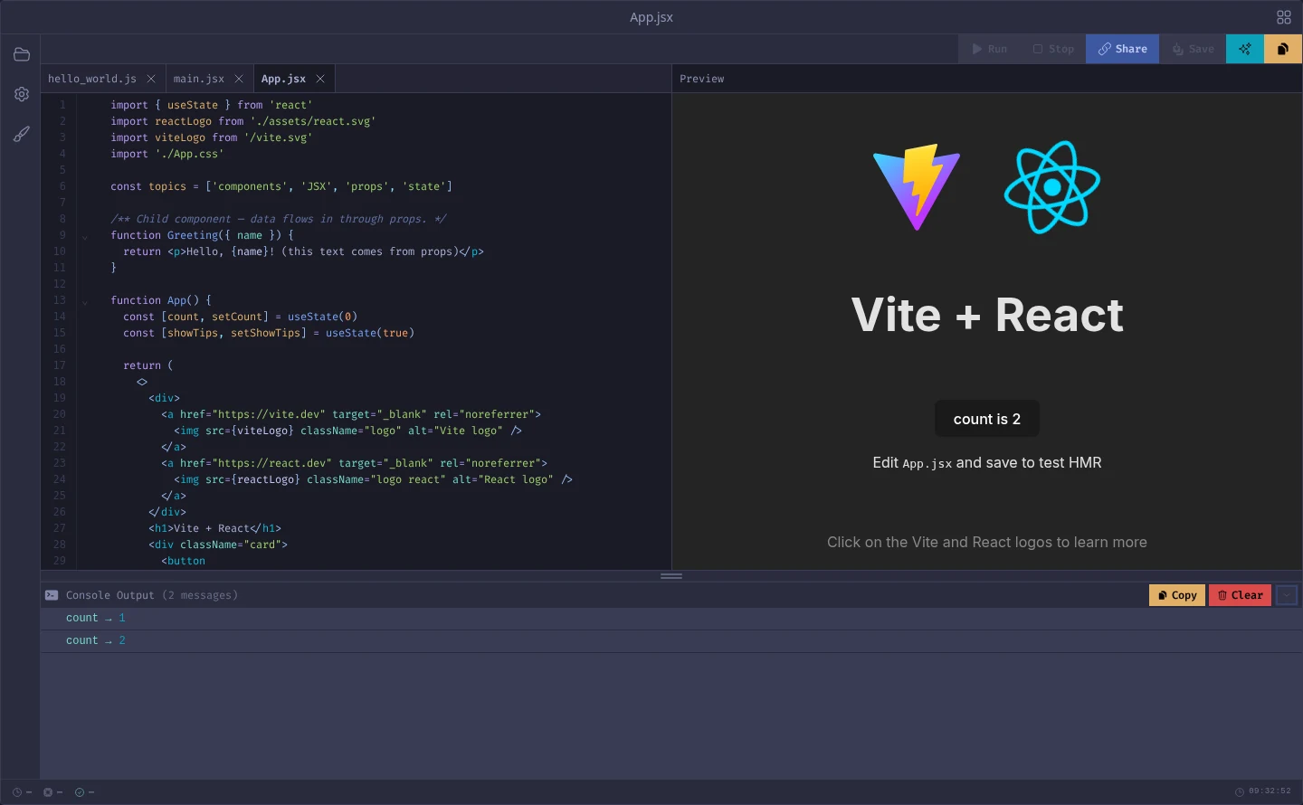Click the 09:32:52 timestamp in the status bar

click(x=1270, y=791)
